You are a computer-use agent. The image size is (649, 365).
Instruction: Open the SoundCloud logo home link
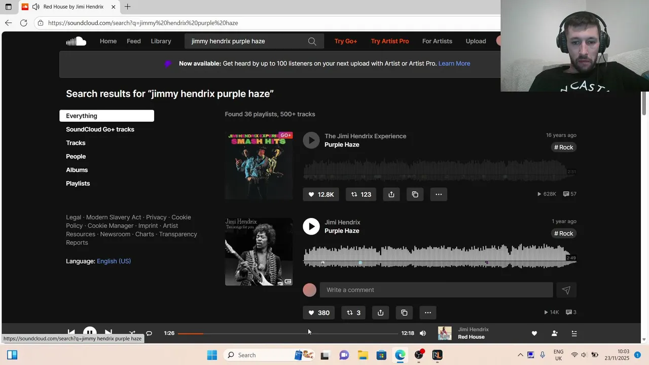click(76, 41)
